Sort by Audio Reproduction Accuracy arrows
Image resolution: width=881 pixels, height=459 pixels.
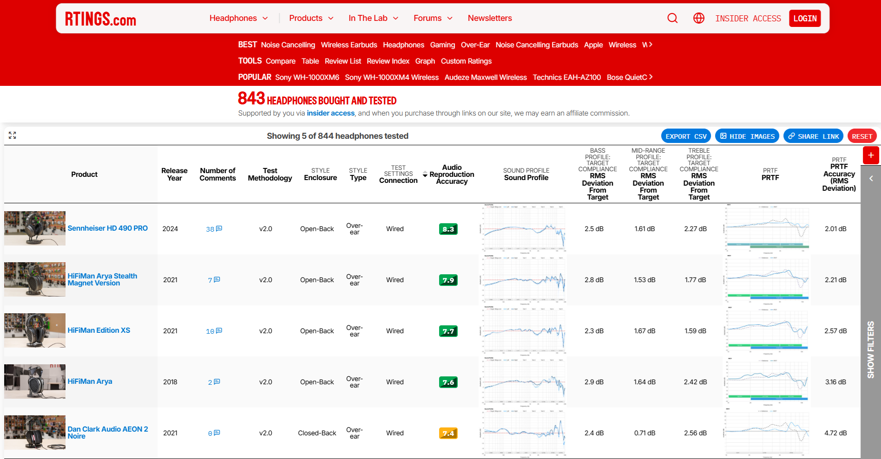coord(425,175)
